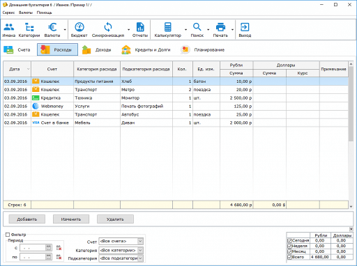This screenshot has height=266, width=357.
Task: Open the Бюджет gauge icon
Action: click(x=79, y=27)
